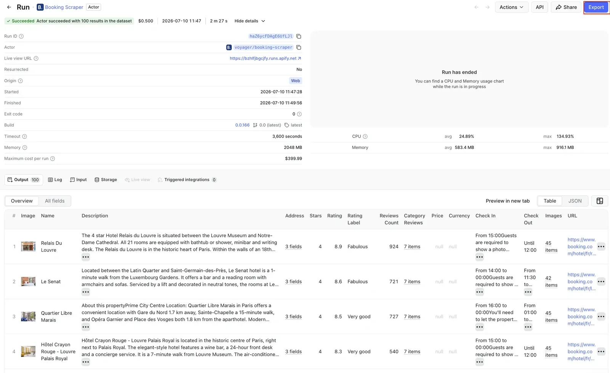Select the All fields view
610x373 pixels.
tap(55, 201)
